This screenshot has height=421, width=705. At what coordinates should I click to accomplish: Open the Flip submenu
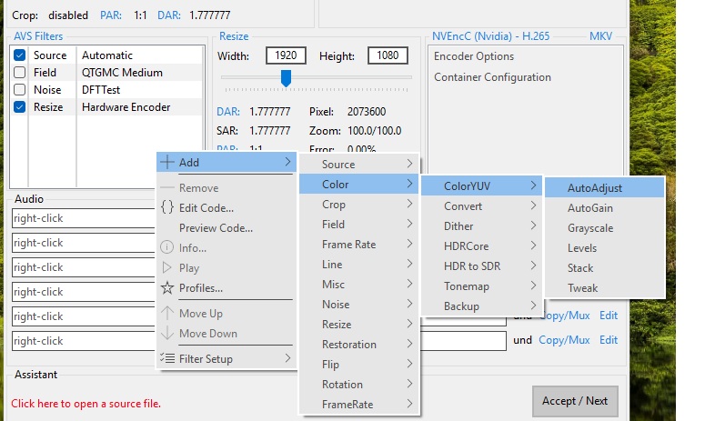359,364
